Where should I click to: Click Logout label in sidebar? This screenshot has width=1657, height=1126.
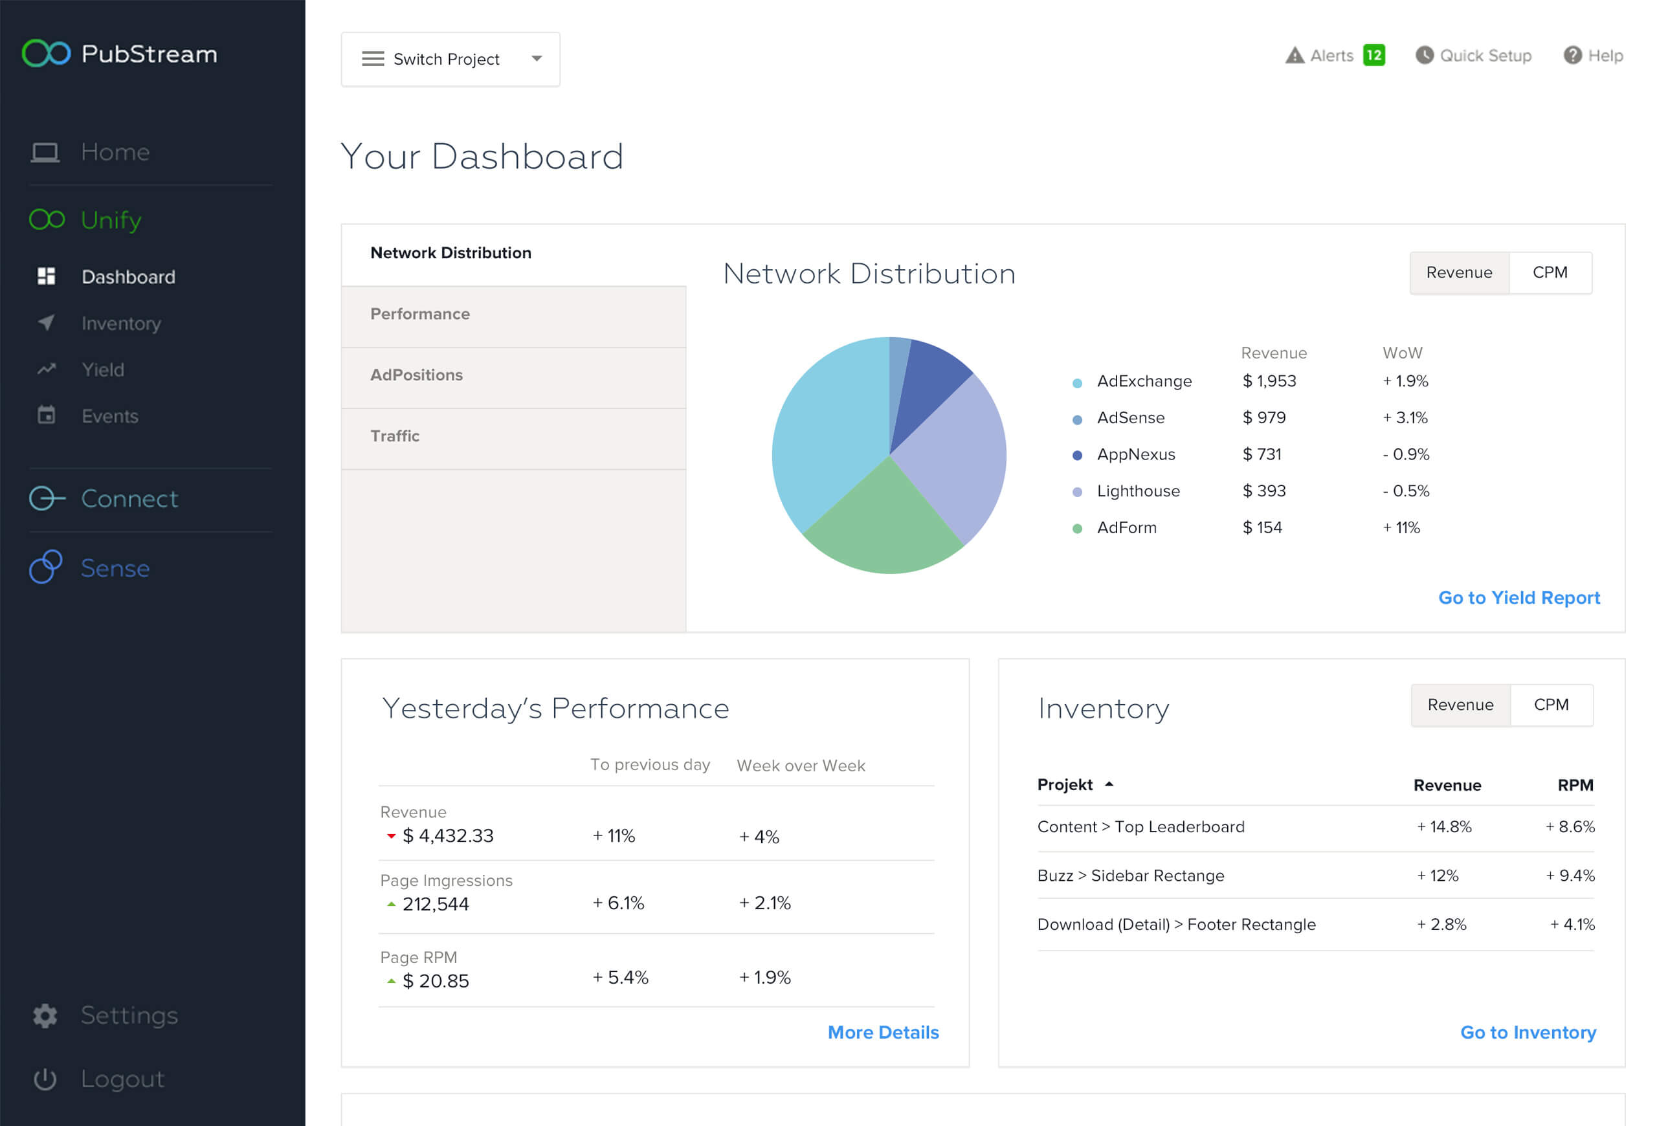point(122,1079)
